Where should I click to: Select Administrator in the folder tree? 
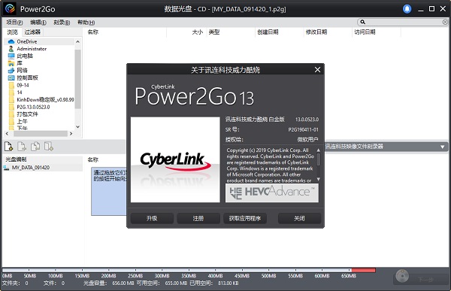(32, 49)
